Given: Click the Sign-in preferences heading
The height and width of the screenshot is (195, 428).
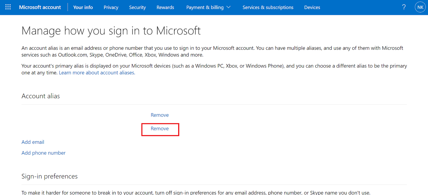Looking at the screenshot, I should 49,176.
